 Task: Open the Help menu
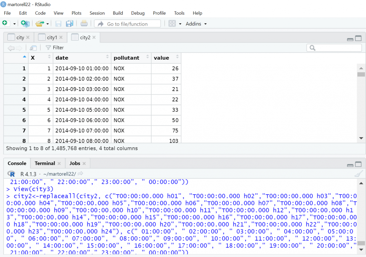point(197,13)
